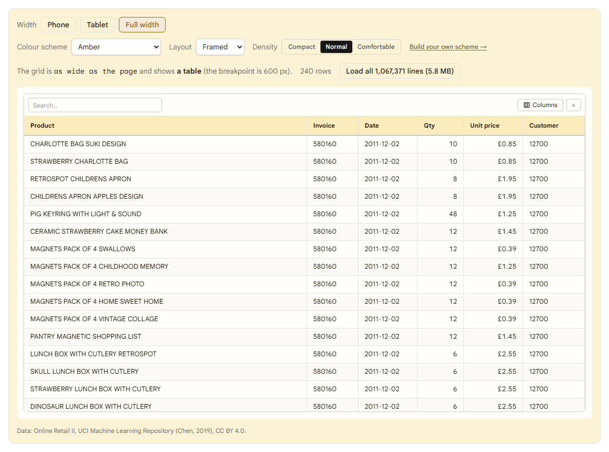The height and width of the screenshot is (452, 609).
Task: Click the STRAWBERRY CHARLOTTE BAG cell
Action: (166, 162)
